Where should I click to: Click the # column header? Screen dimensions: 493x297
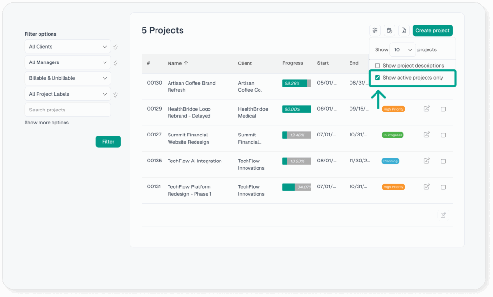[148, 63]
